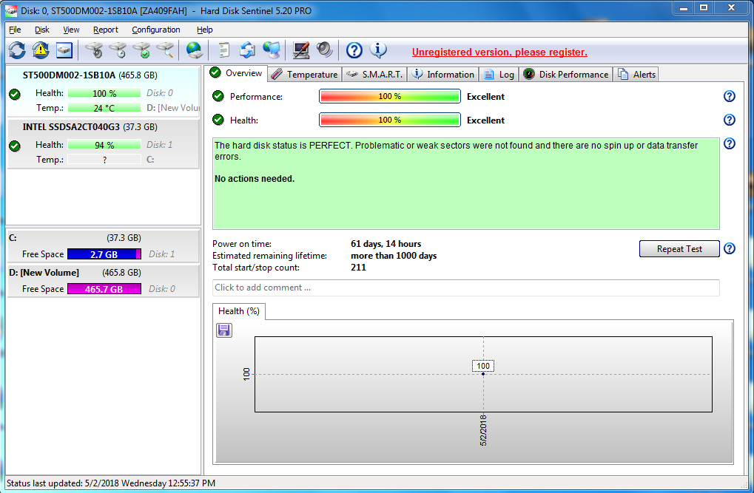Click the C: drive free space bar
Screen dimensions: 754x493
[x=104, y=254]
